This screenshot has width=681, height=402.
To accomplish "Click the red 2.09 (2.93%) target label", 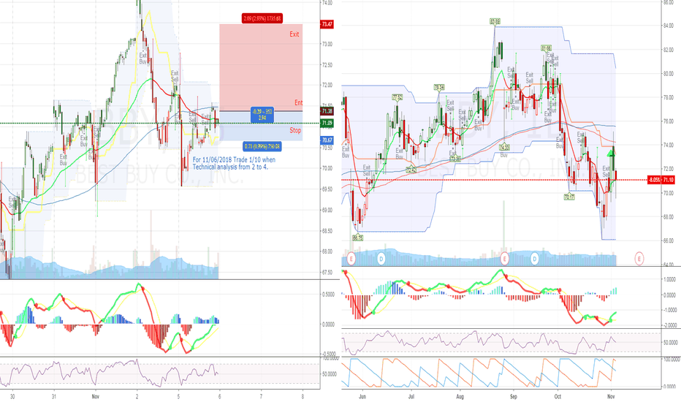I will [262, 18].
